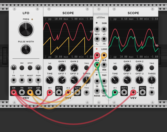Click THRES knob on left Scope

86,80
